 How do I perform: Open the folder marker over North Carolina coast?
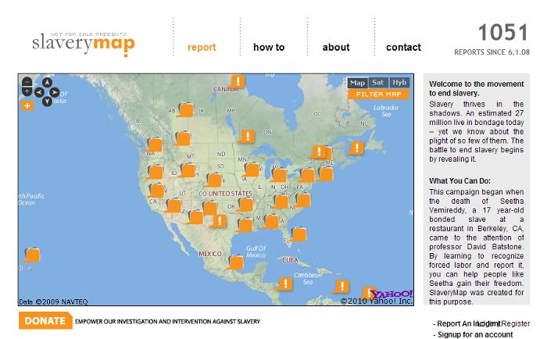(302, 200)
